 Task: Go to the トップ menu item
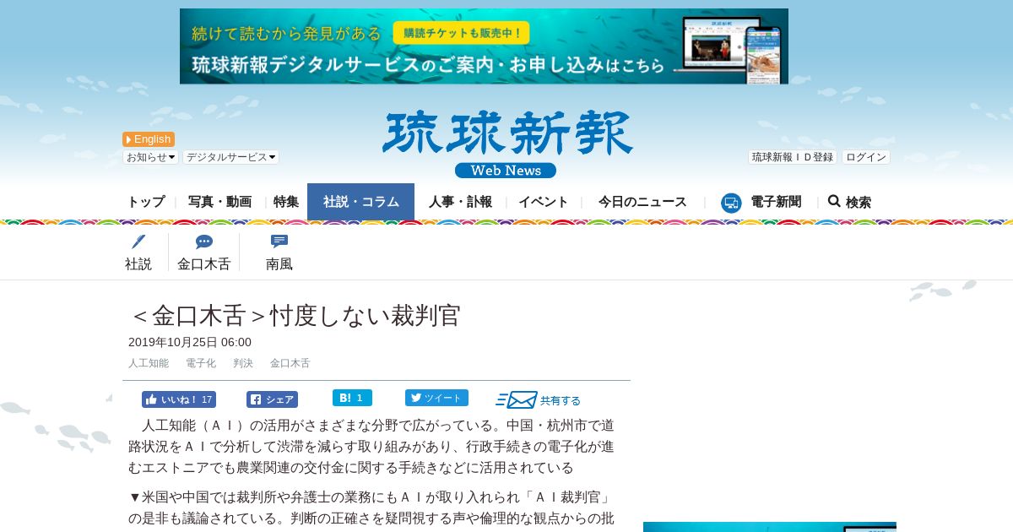click(146, 202)
